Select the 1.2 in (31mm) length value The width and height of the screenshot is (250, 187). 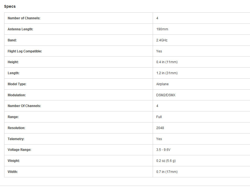[167, 73]
